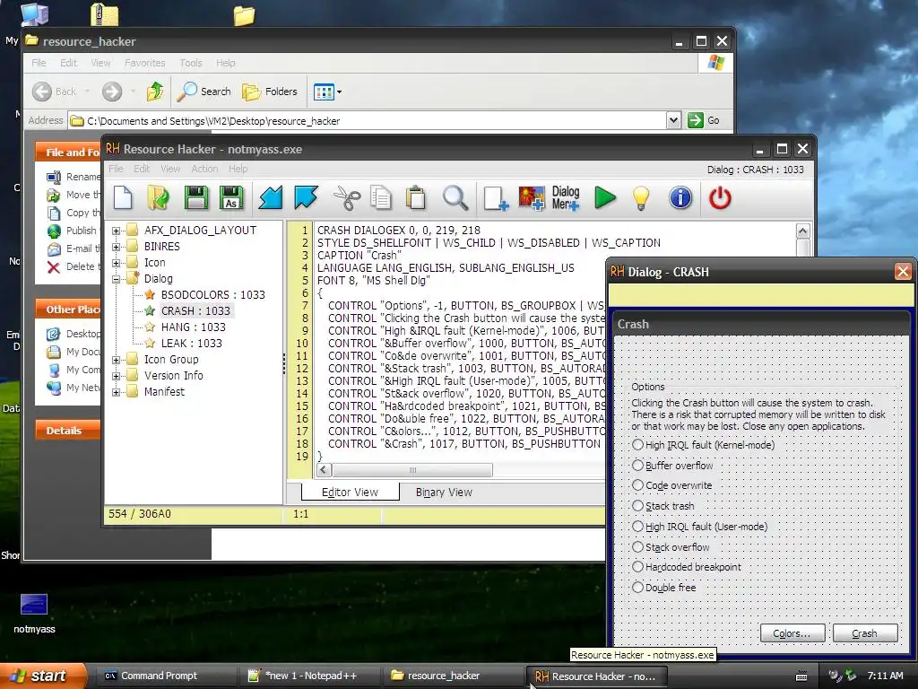
Task: Click the Colors... button in CRASH dialog
Action: coord(792,633)
